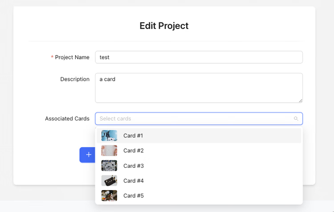Select the Card #5 thumbnail image
Image resolution: width=334 pixels, height=212 pixels.
(109, 195)
